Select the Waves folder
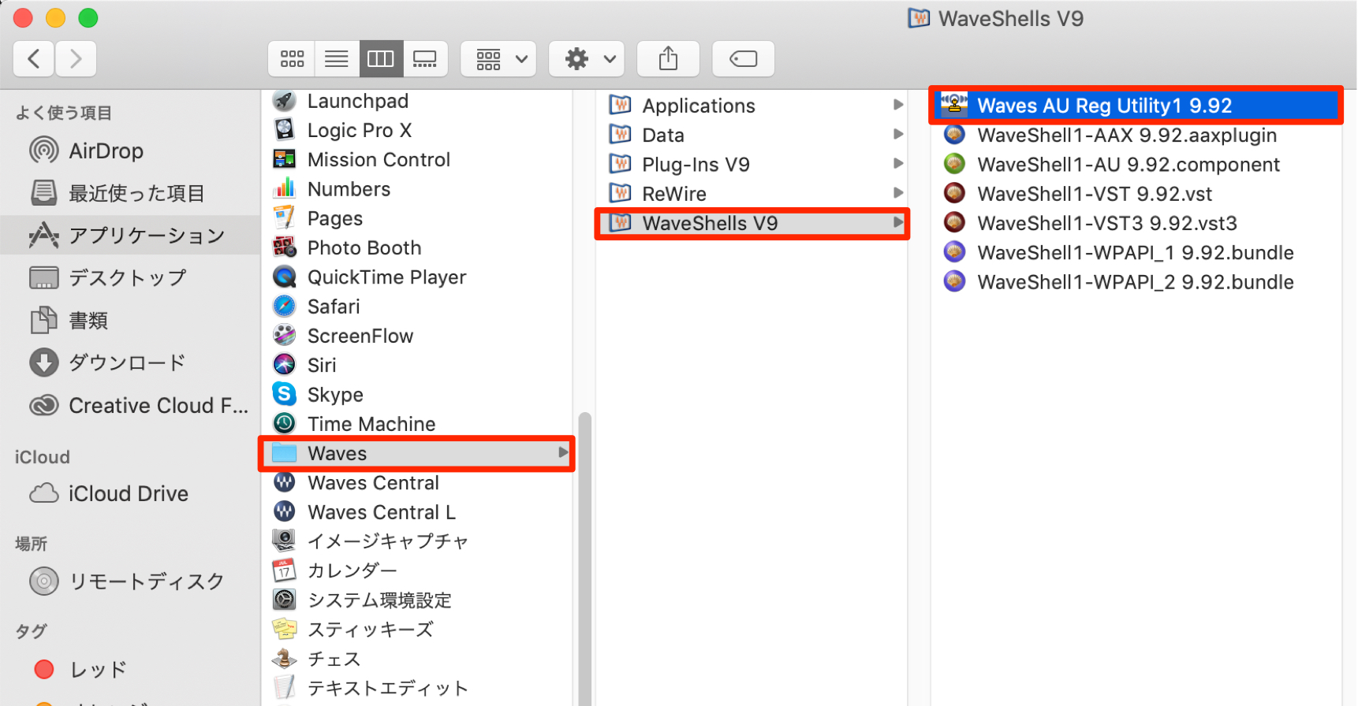The width and height of the screenshot is (1358, 706). pyautogui.click(x=416, y=453)
